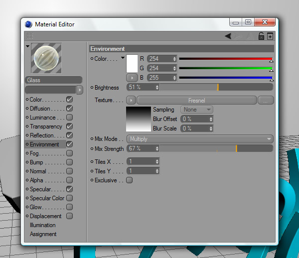299x258 pixels.
Task: Click the back arrow icon in toolbar
Action: pyautogui.click(x=228, y=36)
